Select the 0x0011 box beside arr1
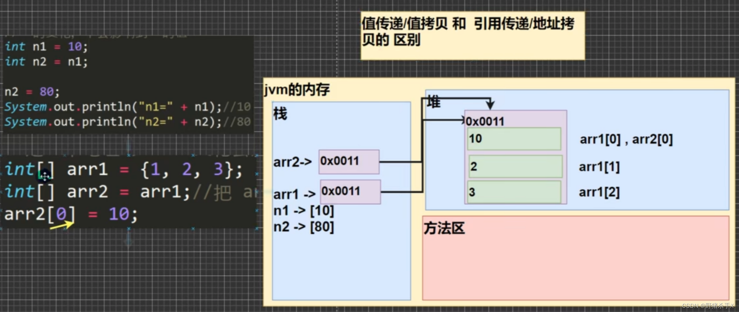Image resolution: width=739 pixels, height=312 pixels. pyautogui.click(x=350, y=192)
